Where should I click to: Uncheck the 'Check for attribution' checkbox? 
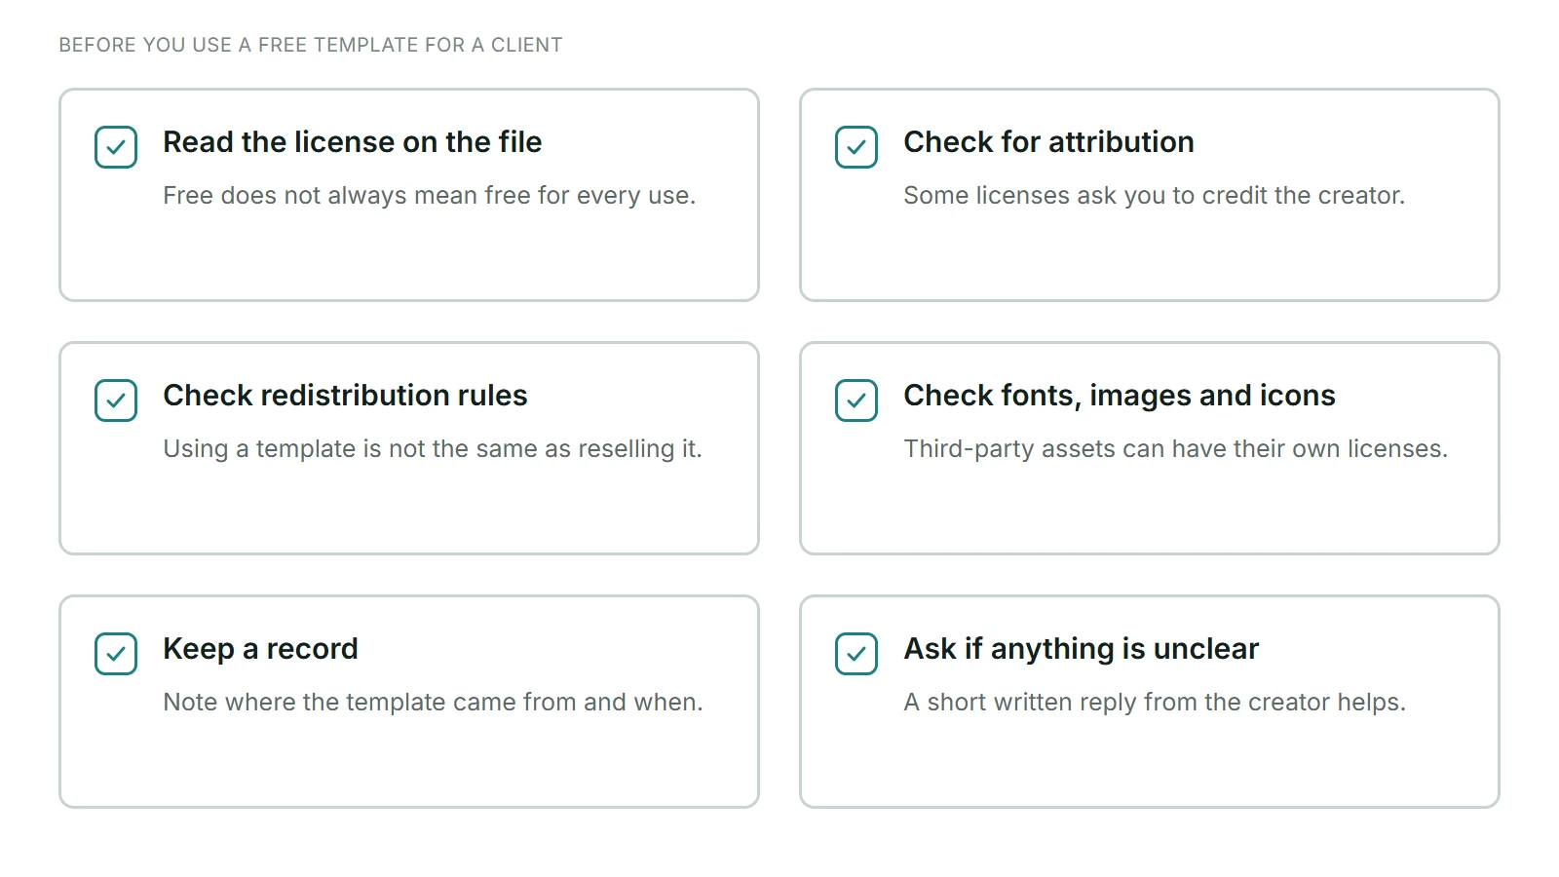(856, 147)
